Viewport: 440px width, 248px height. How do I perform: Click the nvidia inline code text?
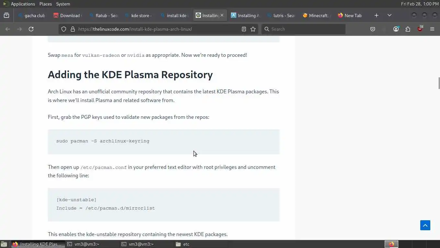[136, 55]
